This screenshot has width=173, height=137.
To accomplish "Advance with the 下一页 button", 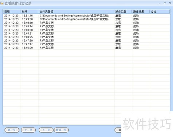I will click(x=46, y=130).
